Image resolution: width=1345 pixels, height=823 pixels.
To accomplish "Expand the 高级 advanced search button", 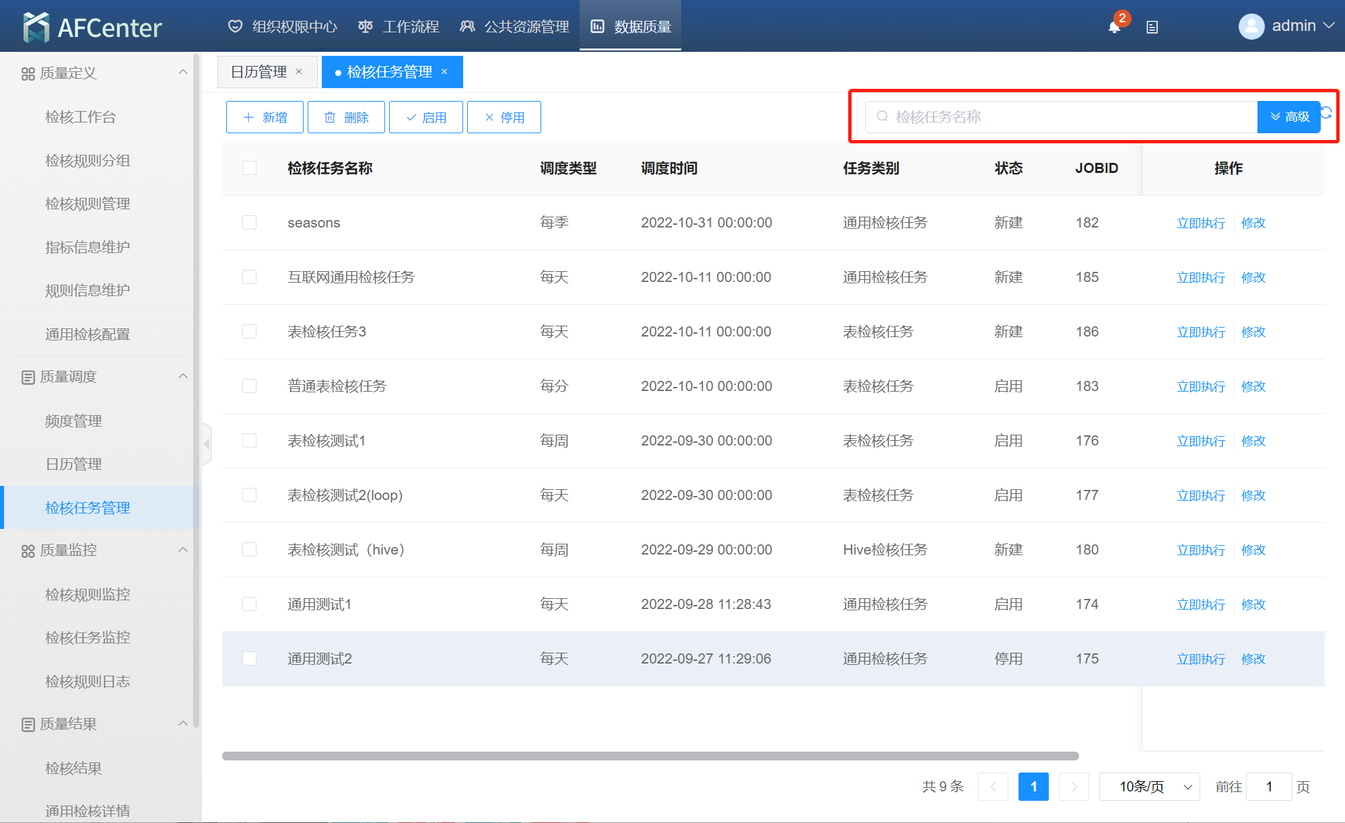I will coord(1289,117).
